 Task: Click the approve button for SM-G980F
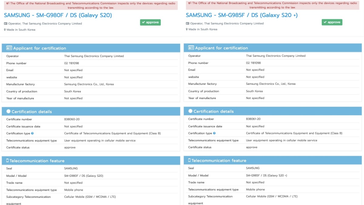click(x=150, y=22)
